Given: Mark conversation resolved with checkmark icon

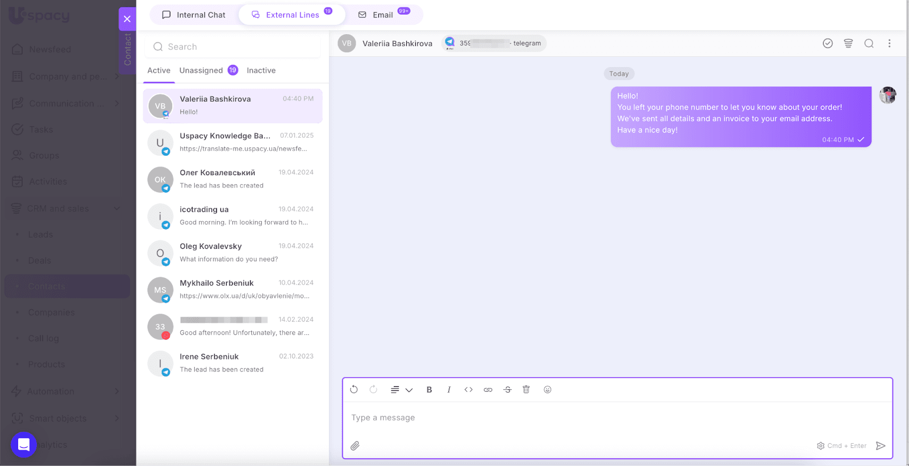Looking at the screenshot, I should pos(828,43).
